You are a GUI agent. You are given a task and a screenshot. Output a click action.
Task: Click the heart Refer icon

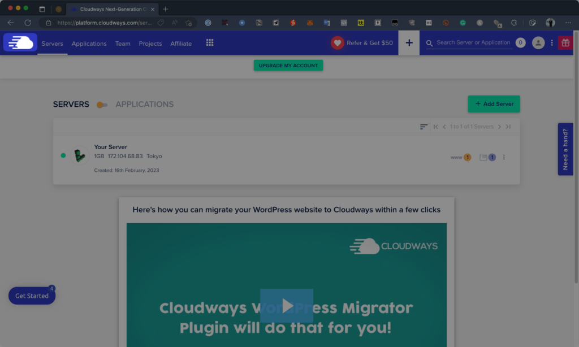(x=337, y=43)
